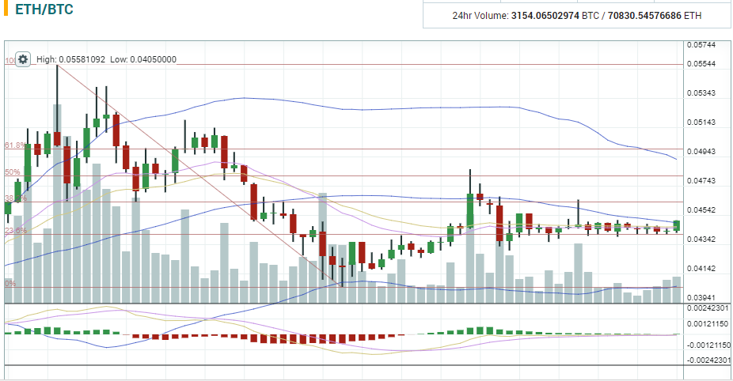Click the 0.04542 price axis label
733x381 pixels.
(x=701, y=210)
